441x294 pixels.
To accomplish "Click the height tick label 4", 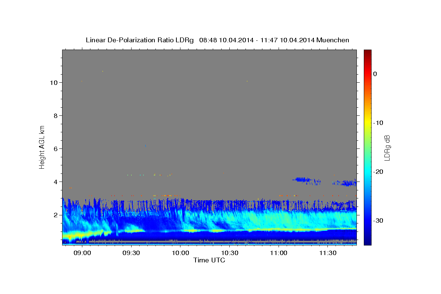I will point(55,182).
